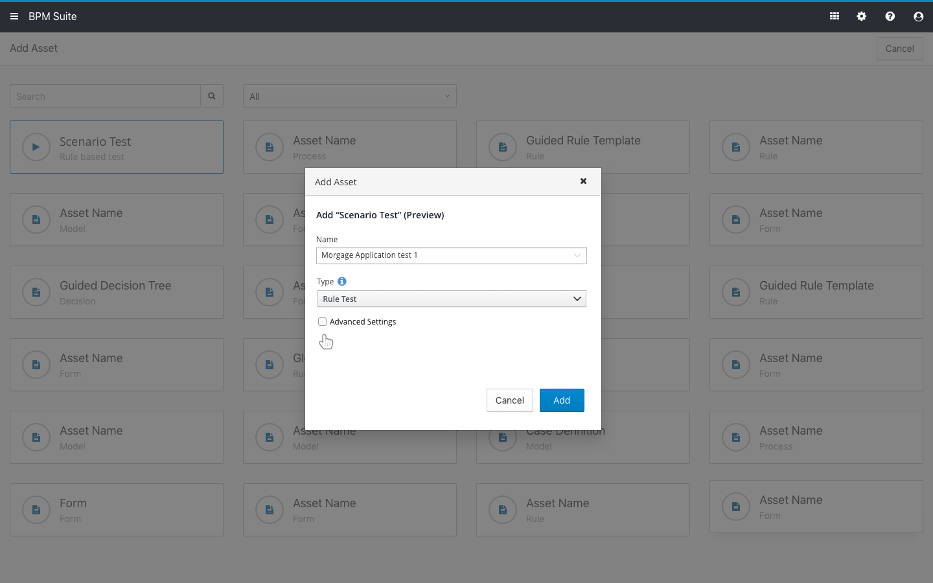Open the hamburger navigation menu
The height and width of the screenshot is (583, 933).
point(14,16)
